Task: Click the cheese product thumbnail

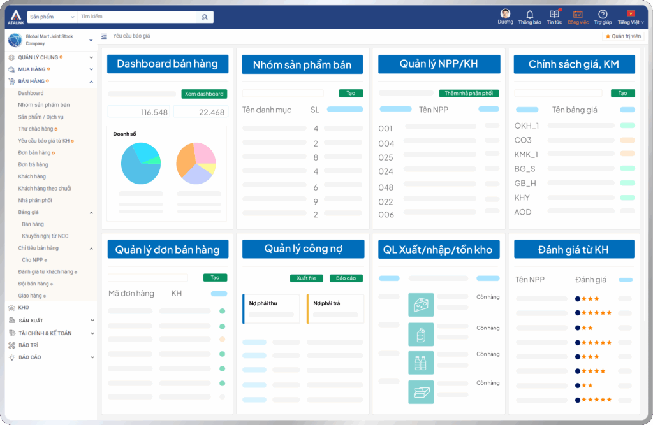Action: [x=421, y=305]
